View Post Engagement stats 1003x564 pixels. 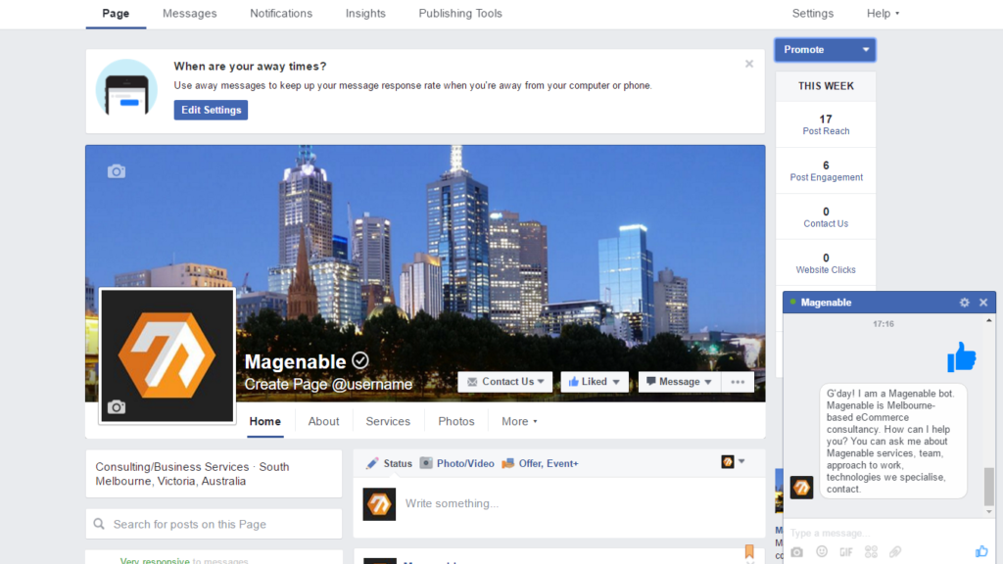[826, 170]
